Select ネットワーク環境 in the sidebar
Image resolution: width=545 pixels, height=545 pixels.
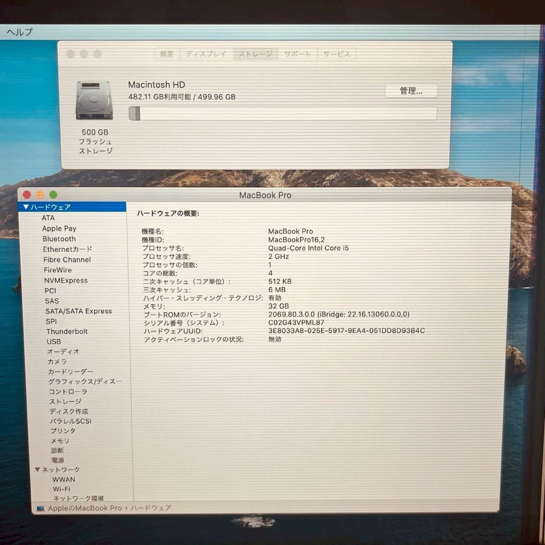pyautogui.click(x=79, y=499)
